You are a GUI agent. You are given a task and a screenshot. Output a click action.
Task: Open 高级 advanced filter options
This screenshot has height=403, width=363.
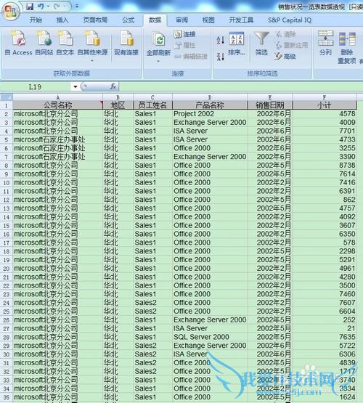(x=285, y=57)
